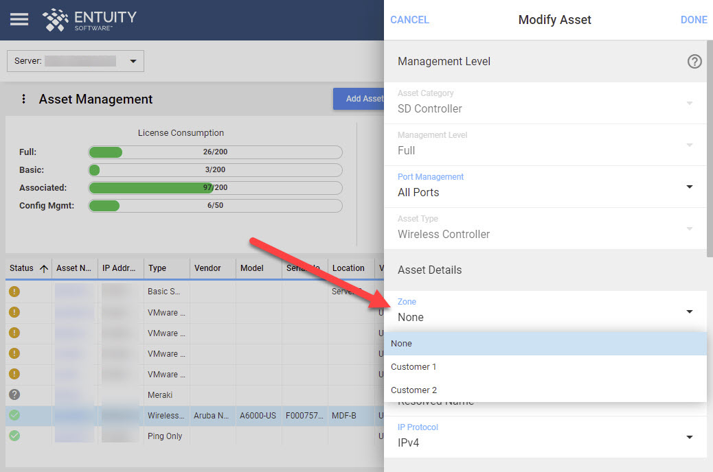This screenshot has width=713, height=472.
Task: Select Customer 1 from the Zone list
Action: (x=414, y=366)
